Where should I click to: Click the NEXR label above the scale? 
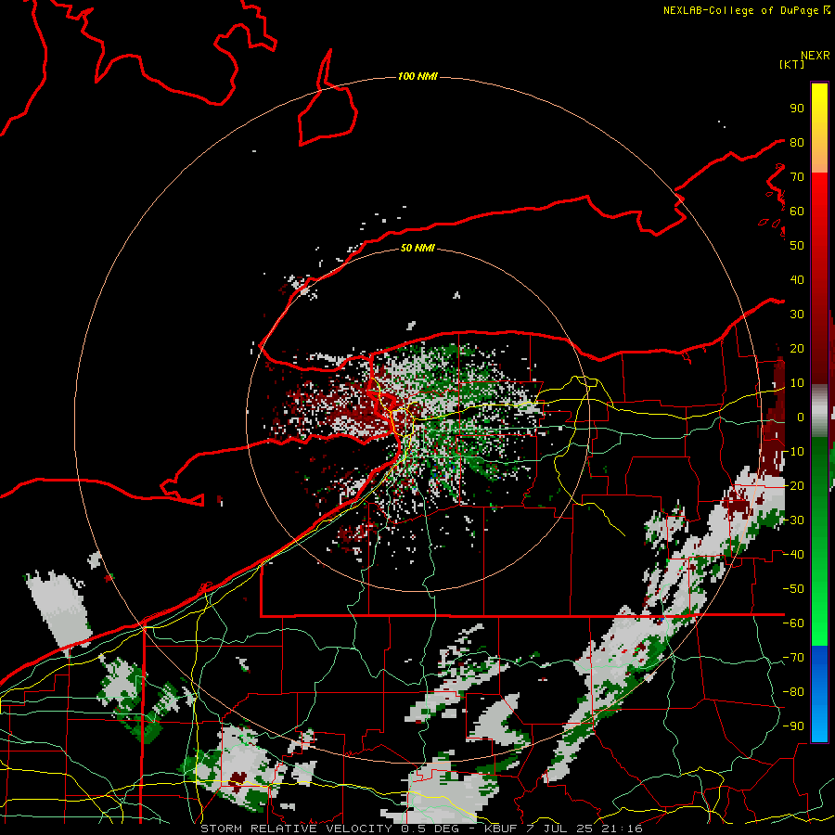[x=815, y=56]
